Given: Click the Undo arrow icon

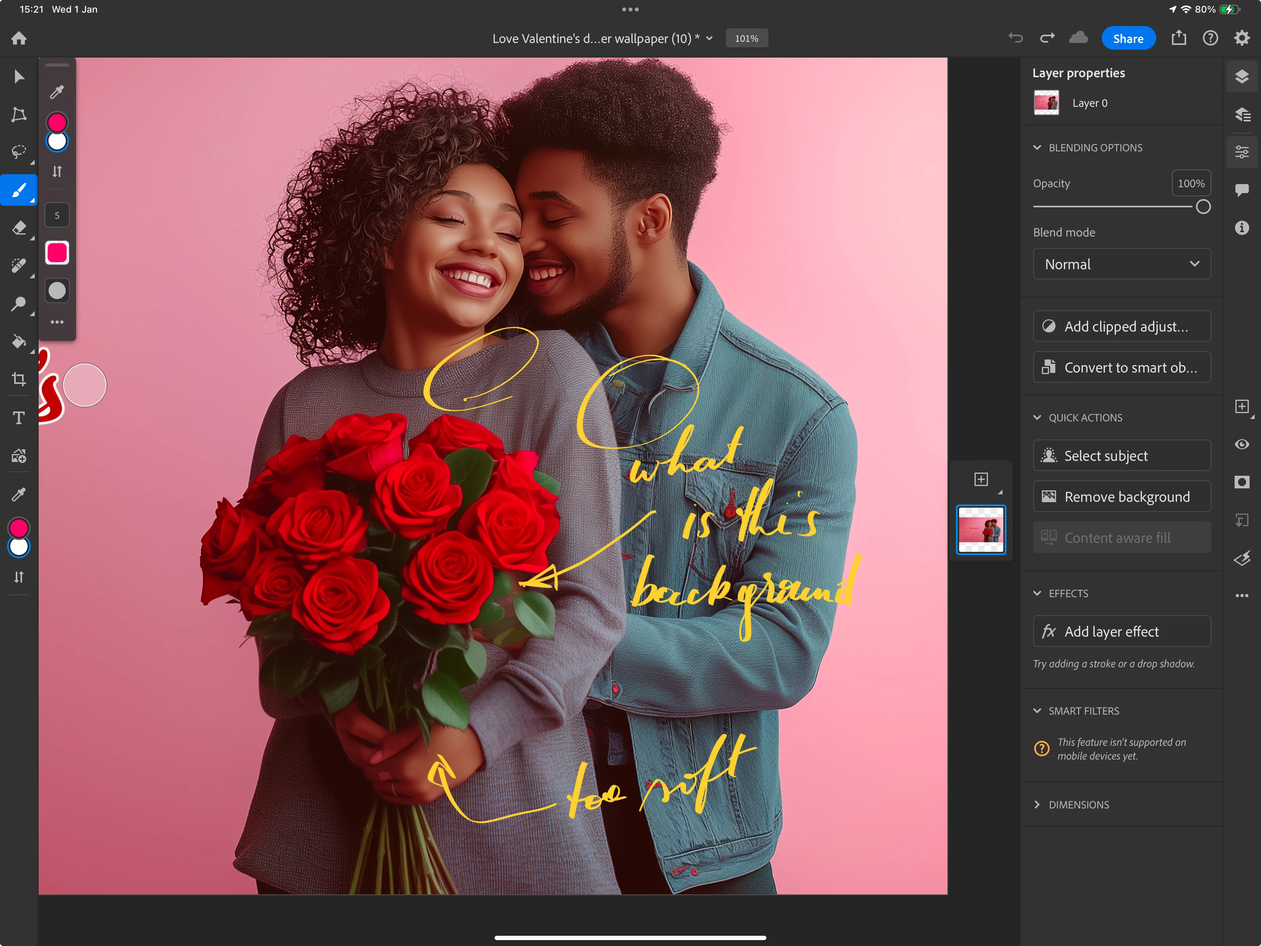Looking at the screenshot, I should 1015,38.
